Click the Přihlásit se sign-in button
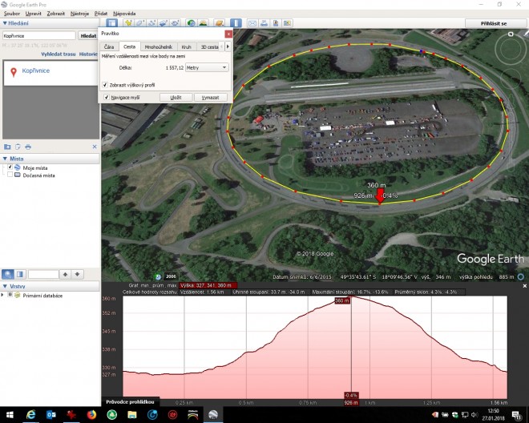This screenshot has width=529, height=423. pos(494,23)
